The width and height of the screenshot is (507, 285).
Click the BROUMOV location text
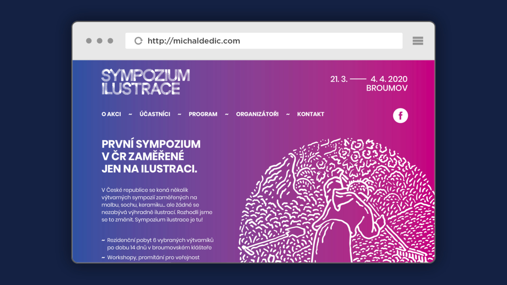click(x=387, y=88)
